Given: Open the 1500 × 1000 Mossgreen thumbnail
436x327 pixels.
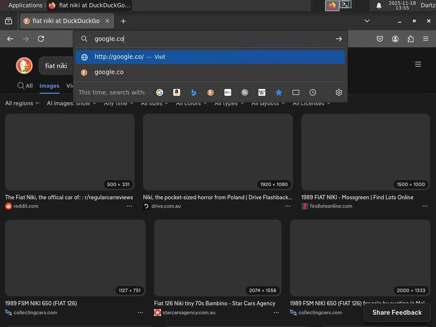Looking at the screenshot, I should pos(366,152).
